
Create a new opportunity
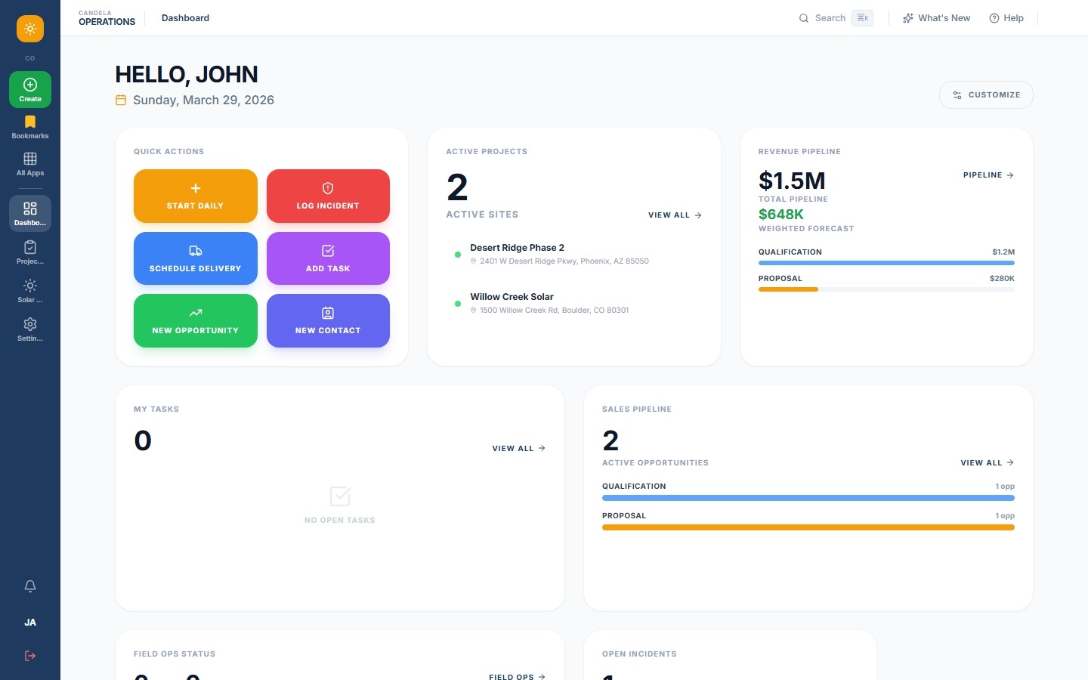coord(196,320)
